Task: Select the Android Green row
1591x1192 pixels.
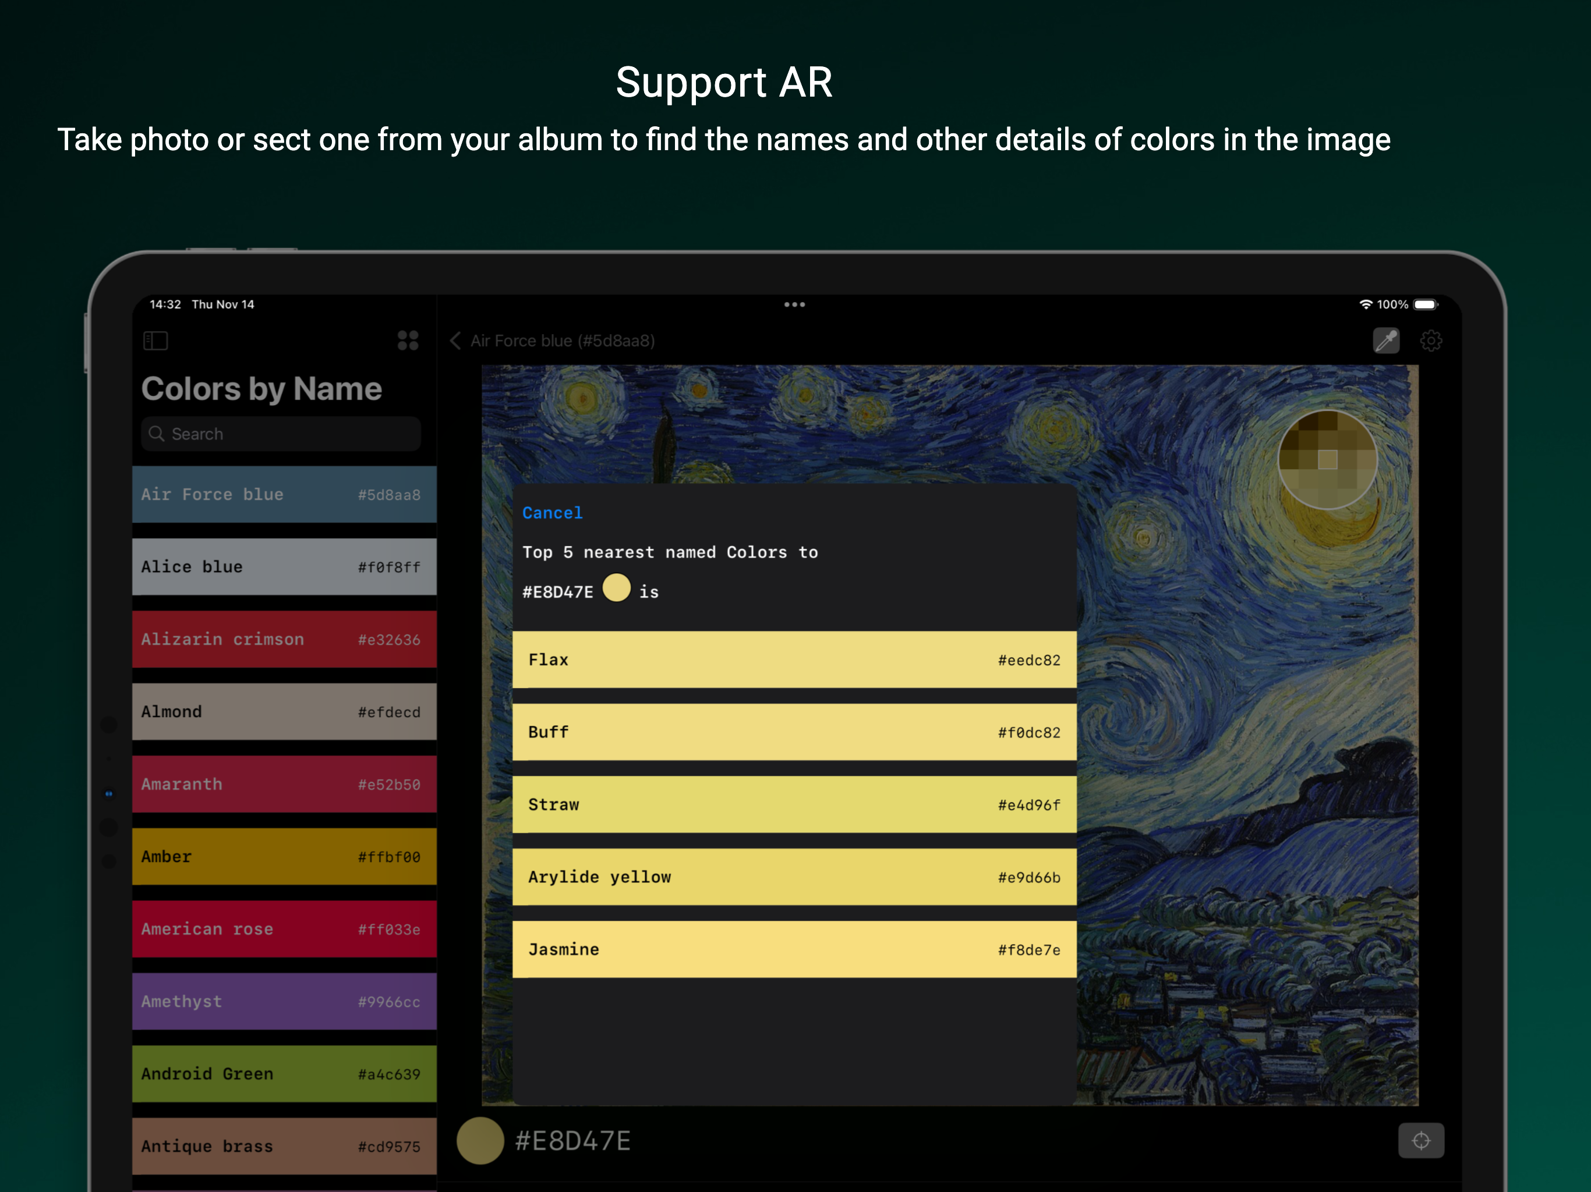Action: [x=284, y=1074]
